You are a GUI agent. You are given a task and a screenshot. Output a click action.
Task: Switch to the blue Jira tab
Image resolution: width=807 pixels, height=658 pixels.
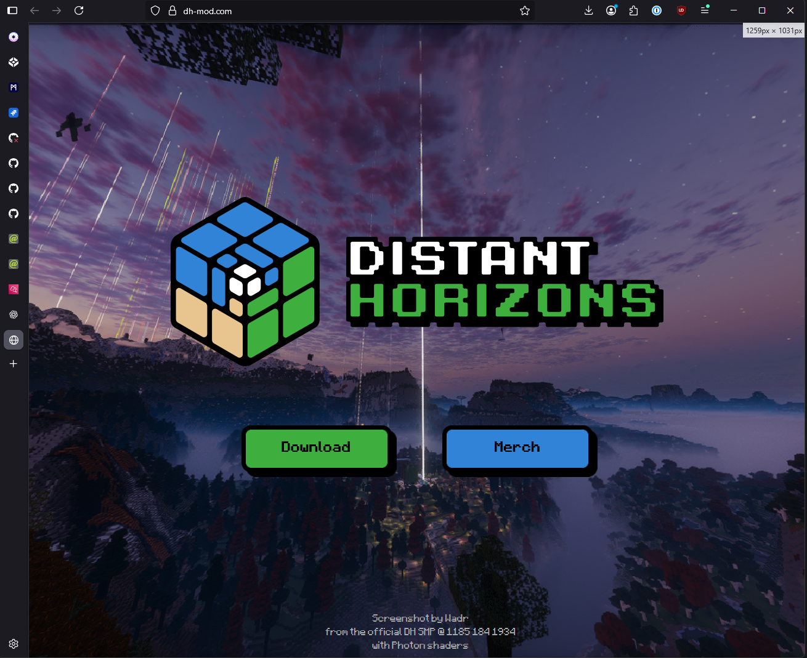click(14, 113)
